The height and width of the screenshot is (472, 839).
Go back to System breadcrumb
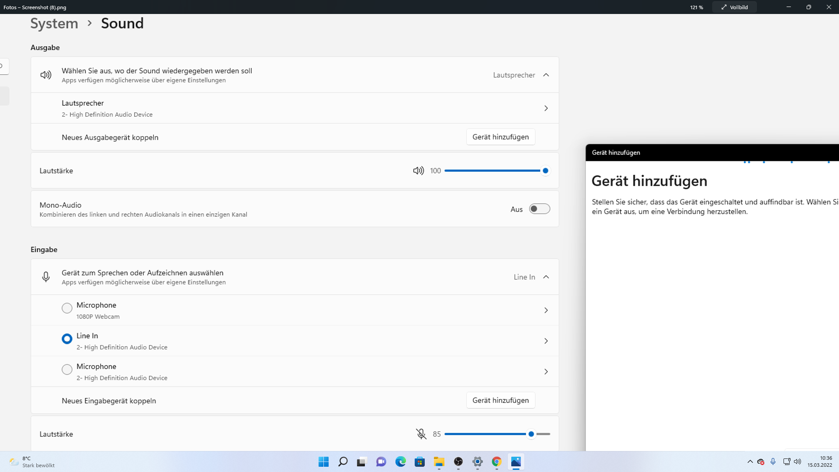coord(54,23)
